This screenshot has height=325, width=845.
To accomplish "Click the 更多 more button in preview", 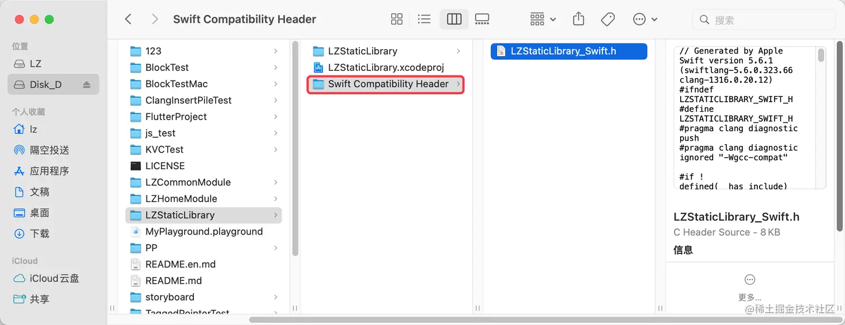I will coord(749,288).
